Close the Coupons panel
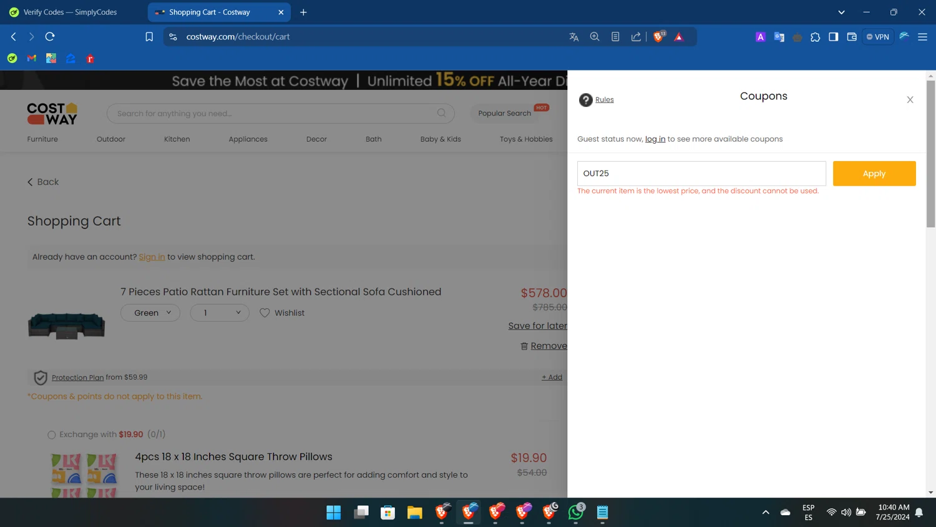Screen dimensions: 936x527 910,100
